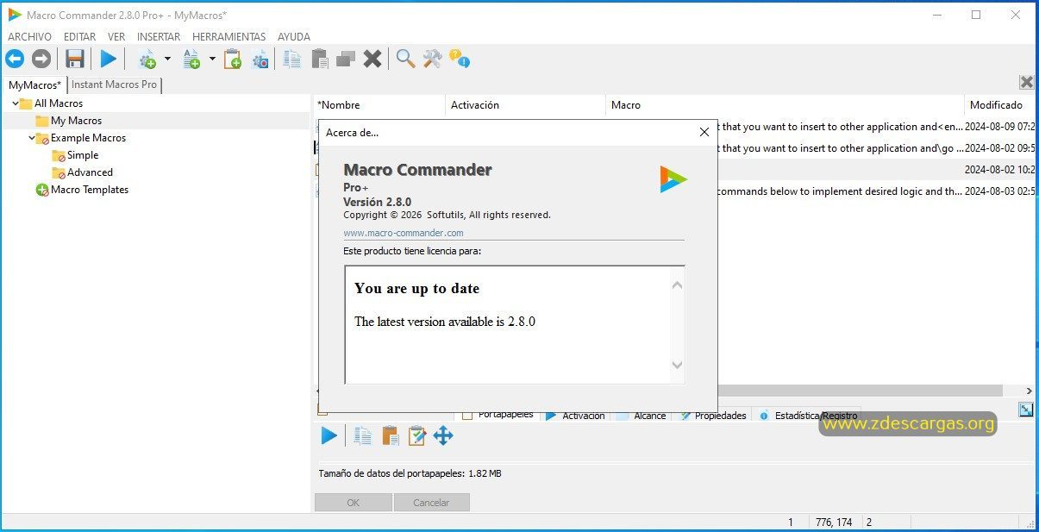
Task: Click the new clipboard macro icon
Action: point(232,59)
